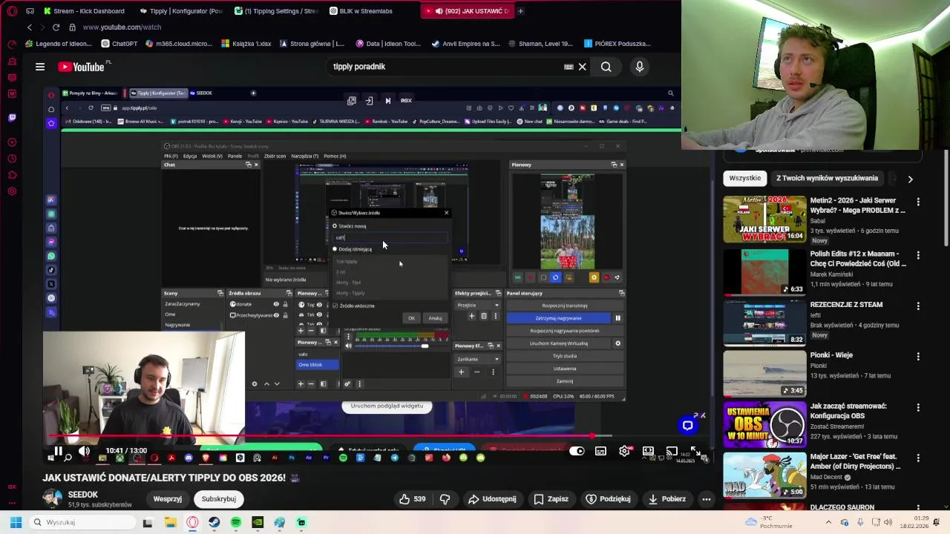The width and height of the screenshot is (950, 534).
Task: Click the Wesprzyj button
Action: point(168,499)
